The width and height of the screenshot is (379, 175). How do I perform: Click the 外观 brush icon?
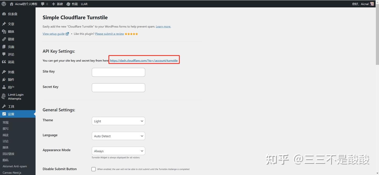[4, 72]
